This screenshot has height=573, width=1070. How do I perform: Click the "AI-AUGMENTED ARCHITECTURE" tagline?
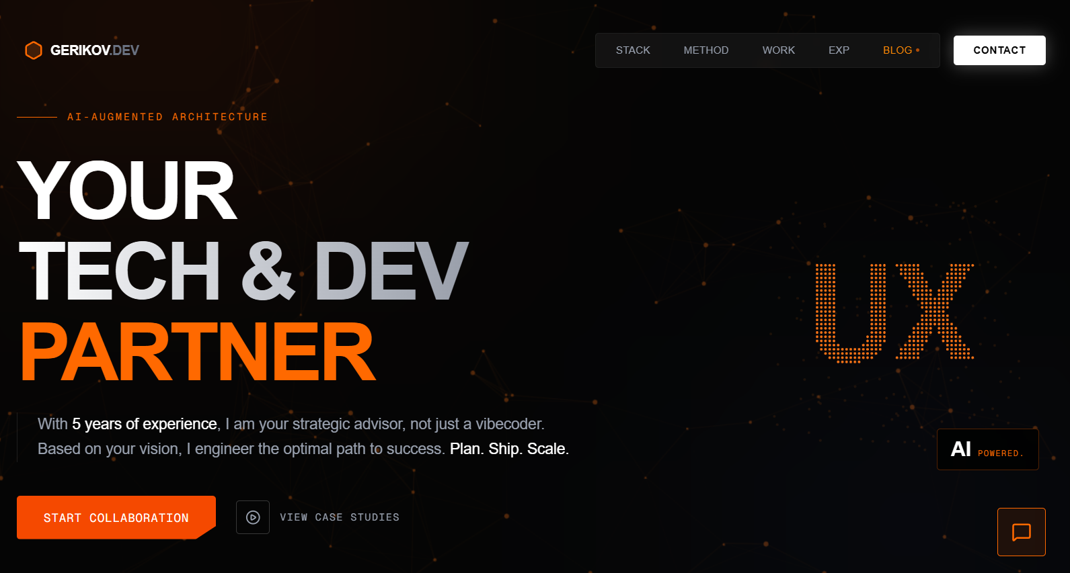click(167, 117)
